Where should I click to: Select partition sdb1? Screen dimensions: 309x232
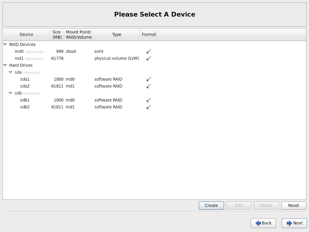[x=25, y=100]
